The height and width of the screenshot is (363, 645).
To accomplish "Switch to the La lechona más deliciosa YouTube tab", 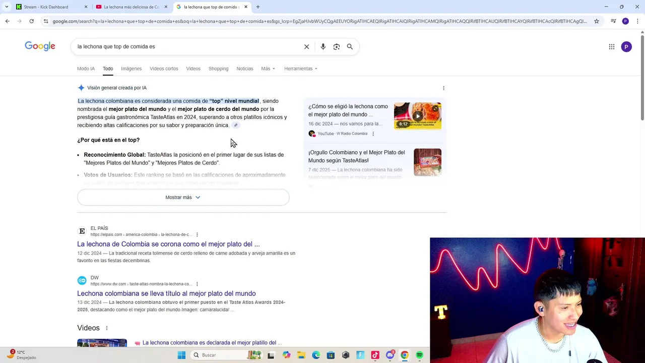I will 131,7.
